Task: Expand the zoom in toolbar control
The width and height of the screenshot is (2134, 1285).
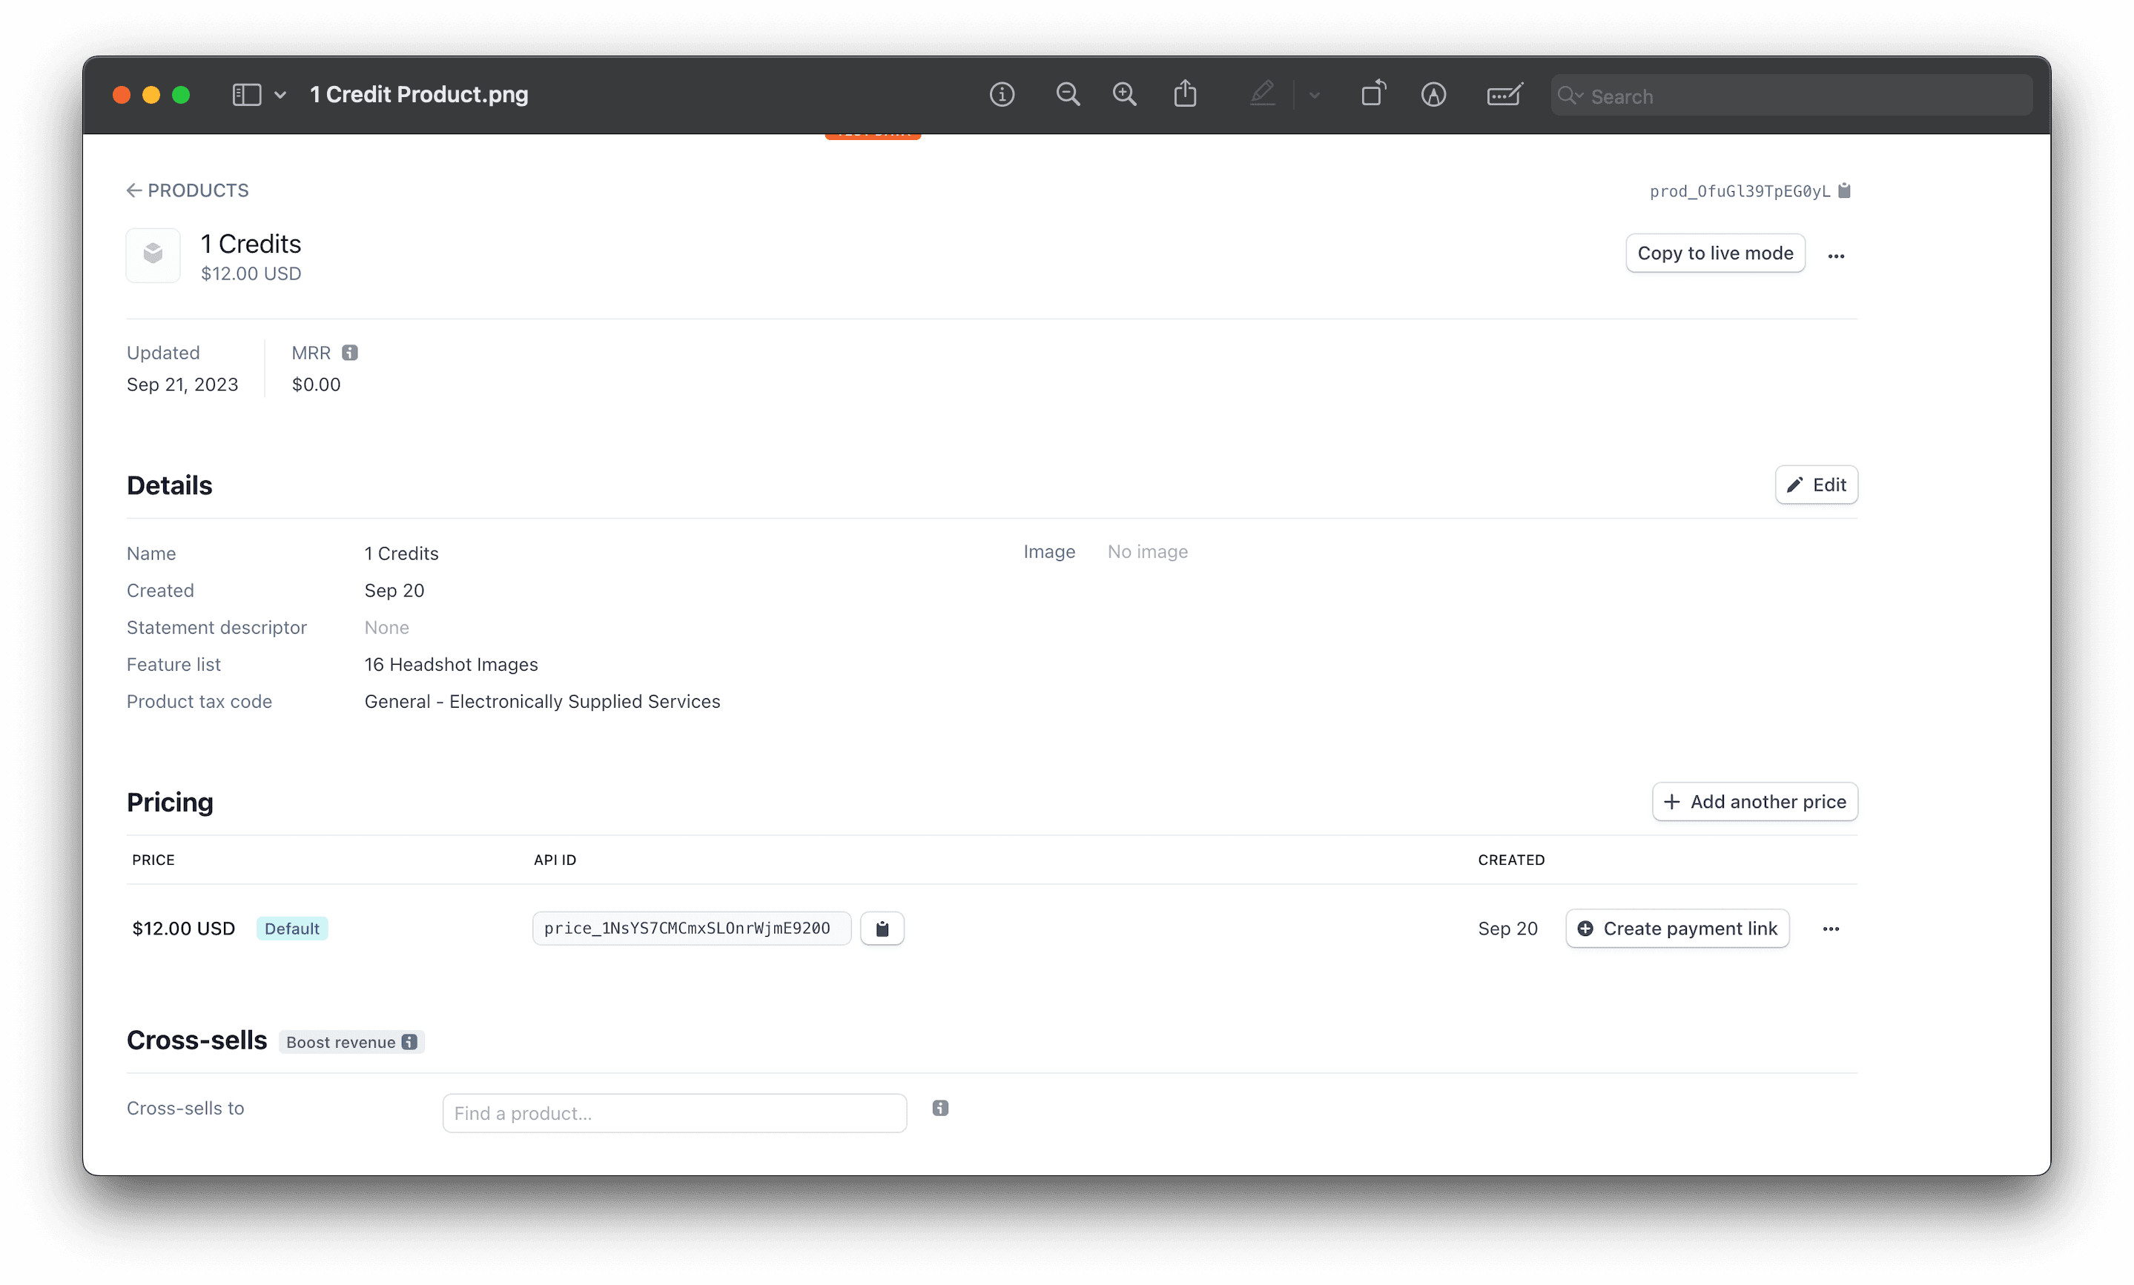Action: click(1125, 94)
